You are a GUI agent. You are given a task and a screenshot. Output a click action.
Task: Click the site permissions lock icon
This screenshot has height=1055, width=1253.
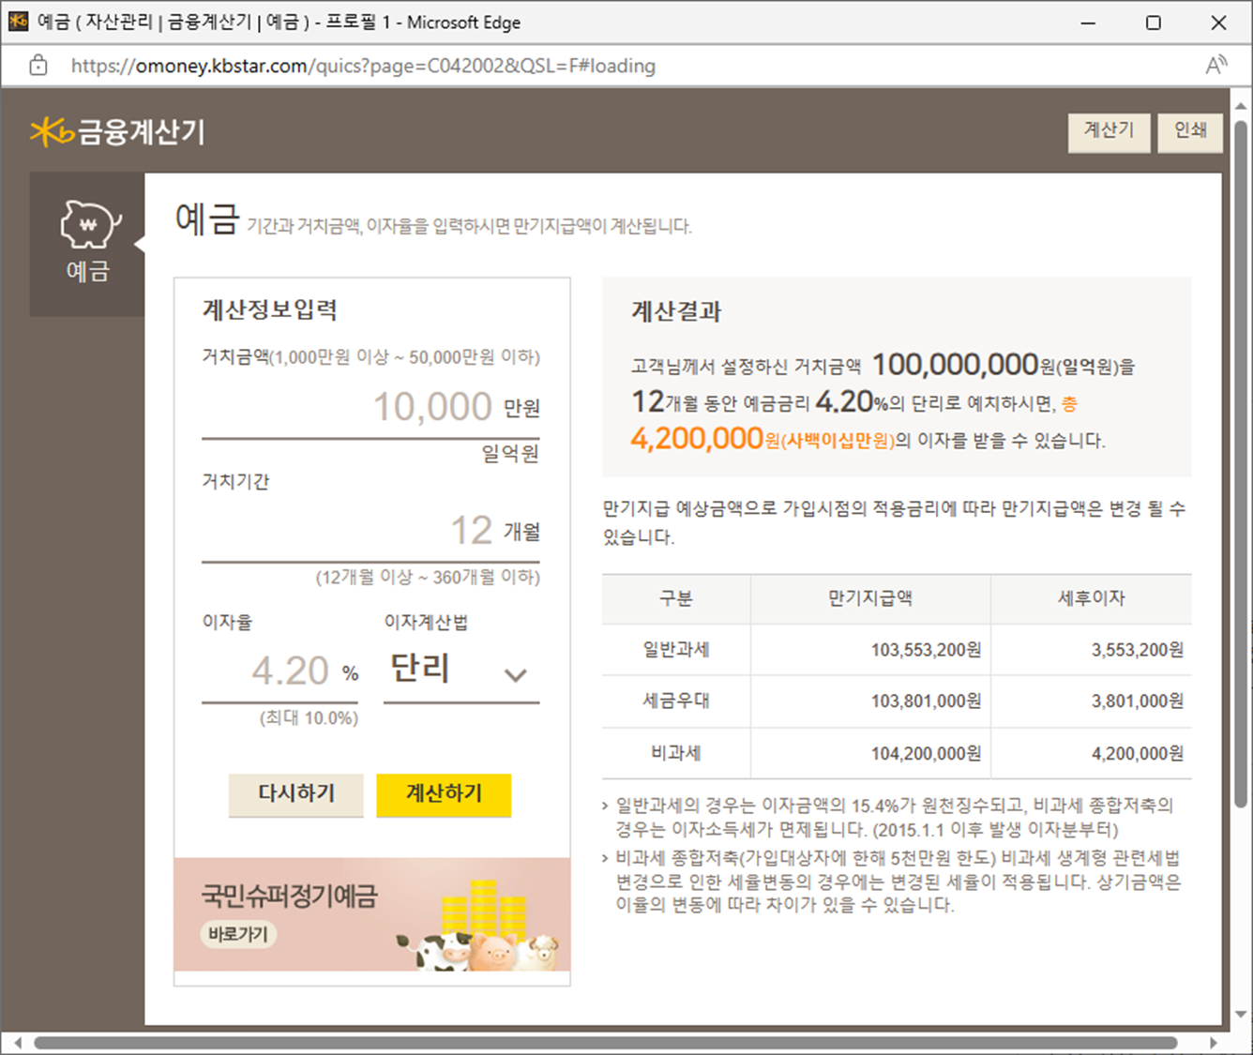(x=38, y=66)
